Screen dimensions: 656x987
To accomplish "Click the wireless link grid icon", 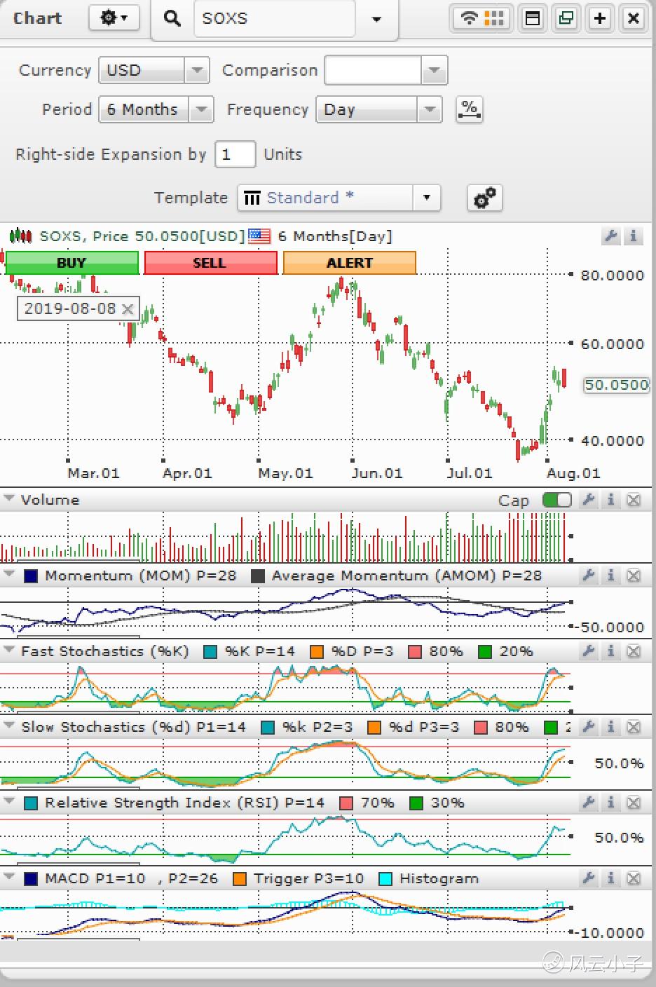I will pos(481,18).
